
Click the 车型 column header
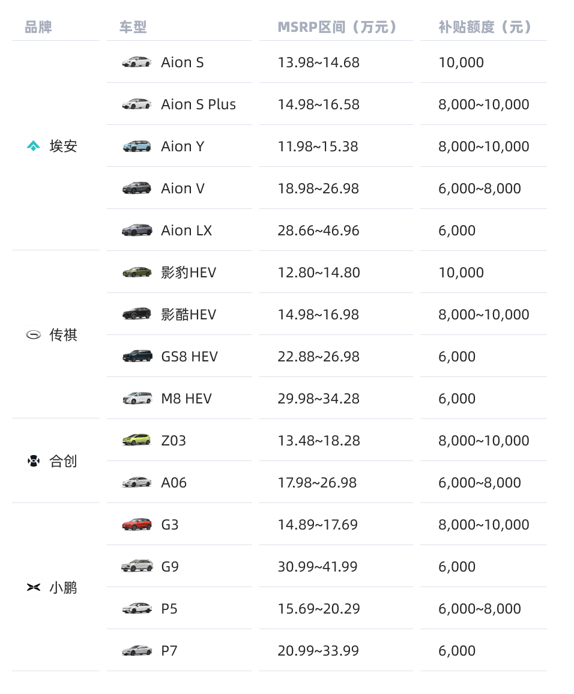coord(133,27)
